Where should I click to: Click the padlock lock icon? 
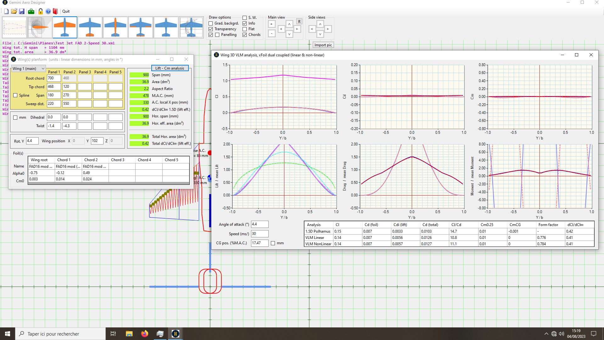(x=41, y=11)
